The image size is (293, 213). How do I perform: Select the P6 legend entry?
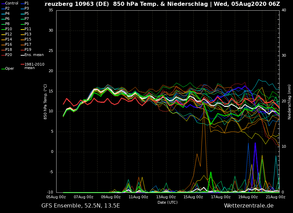(5, 19)
